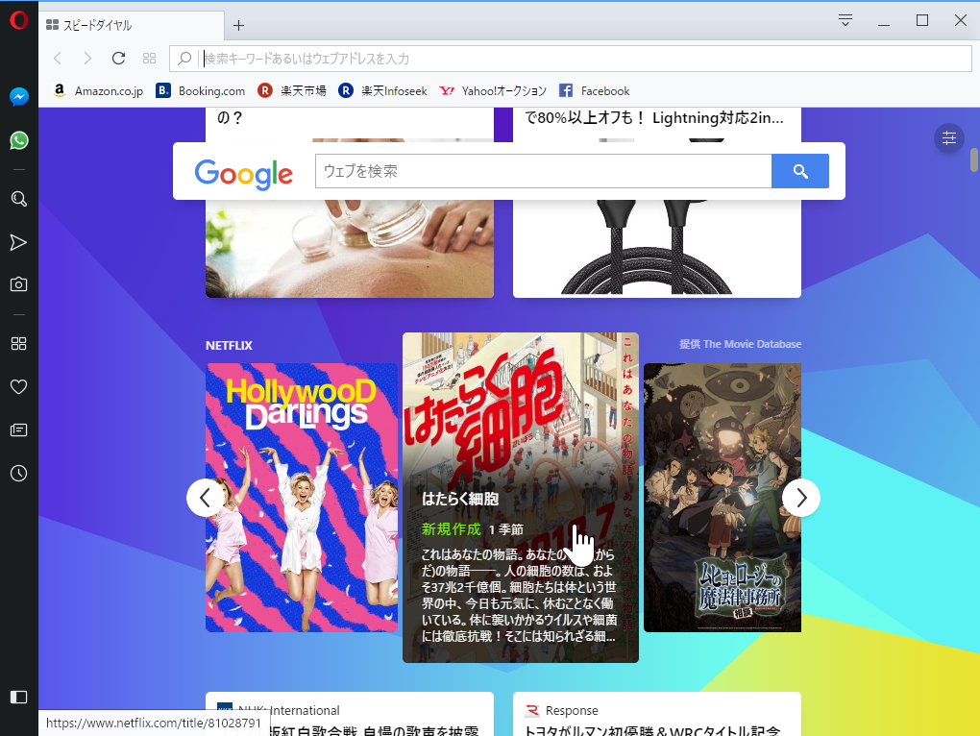The height and width of the screenshot is (736, 980).
Task: Show next Netflix titles with the right arrow
Action: [x=800, y=498]
